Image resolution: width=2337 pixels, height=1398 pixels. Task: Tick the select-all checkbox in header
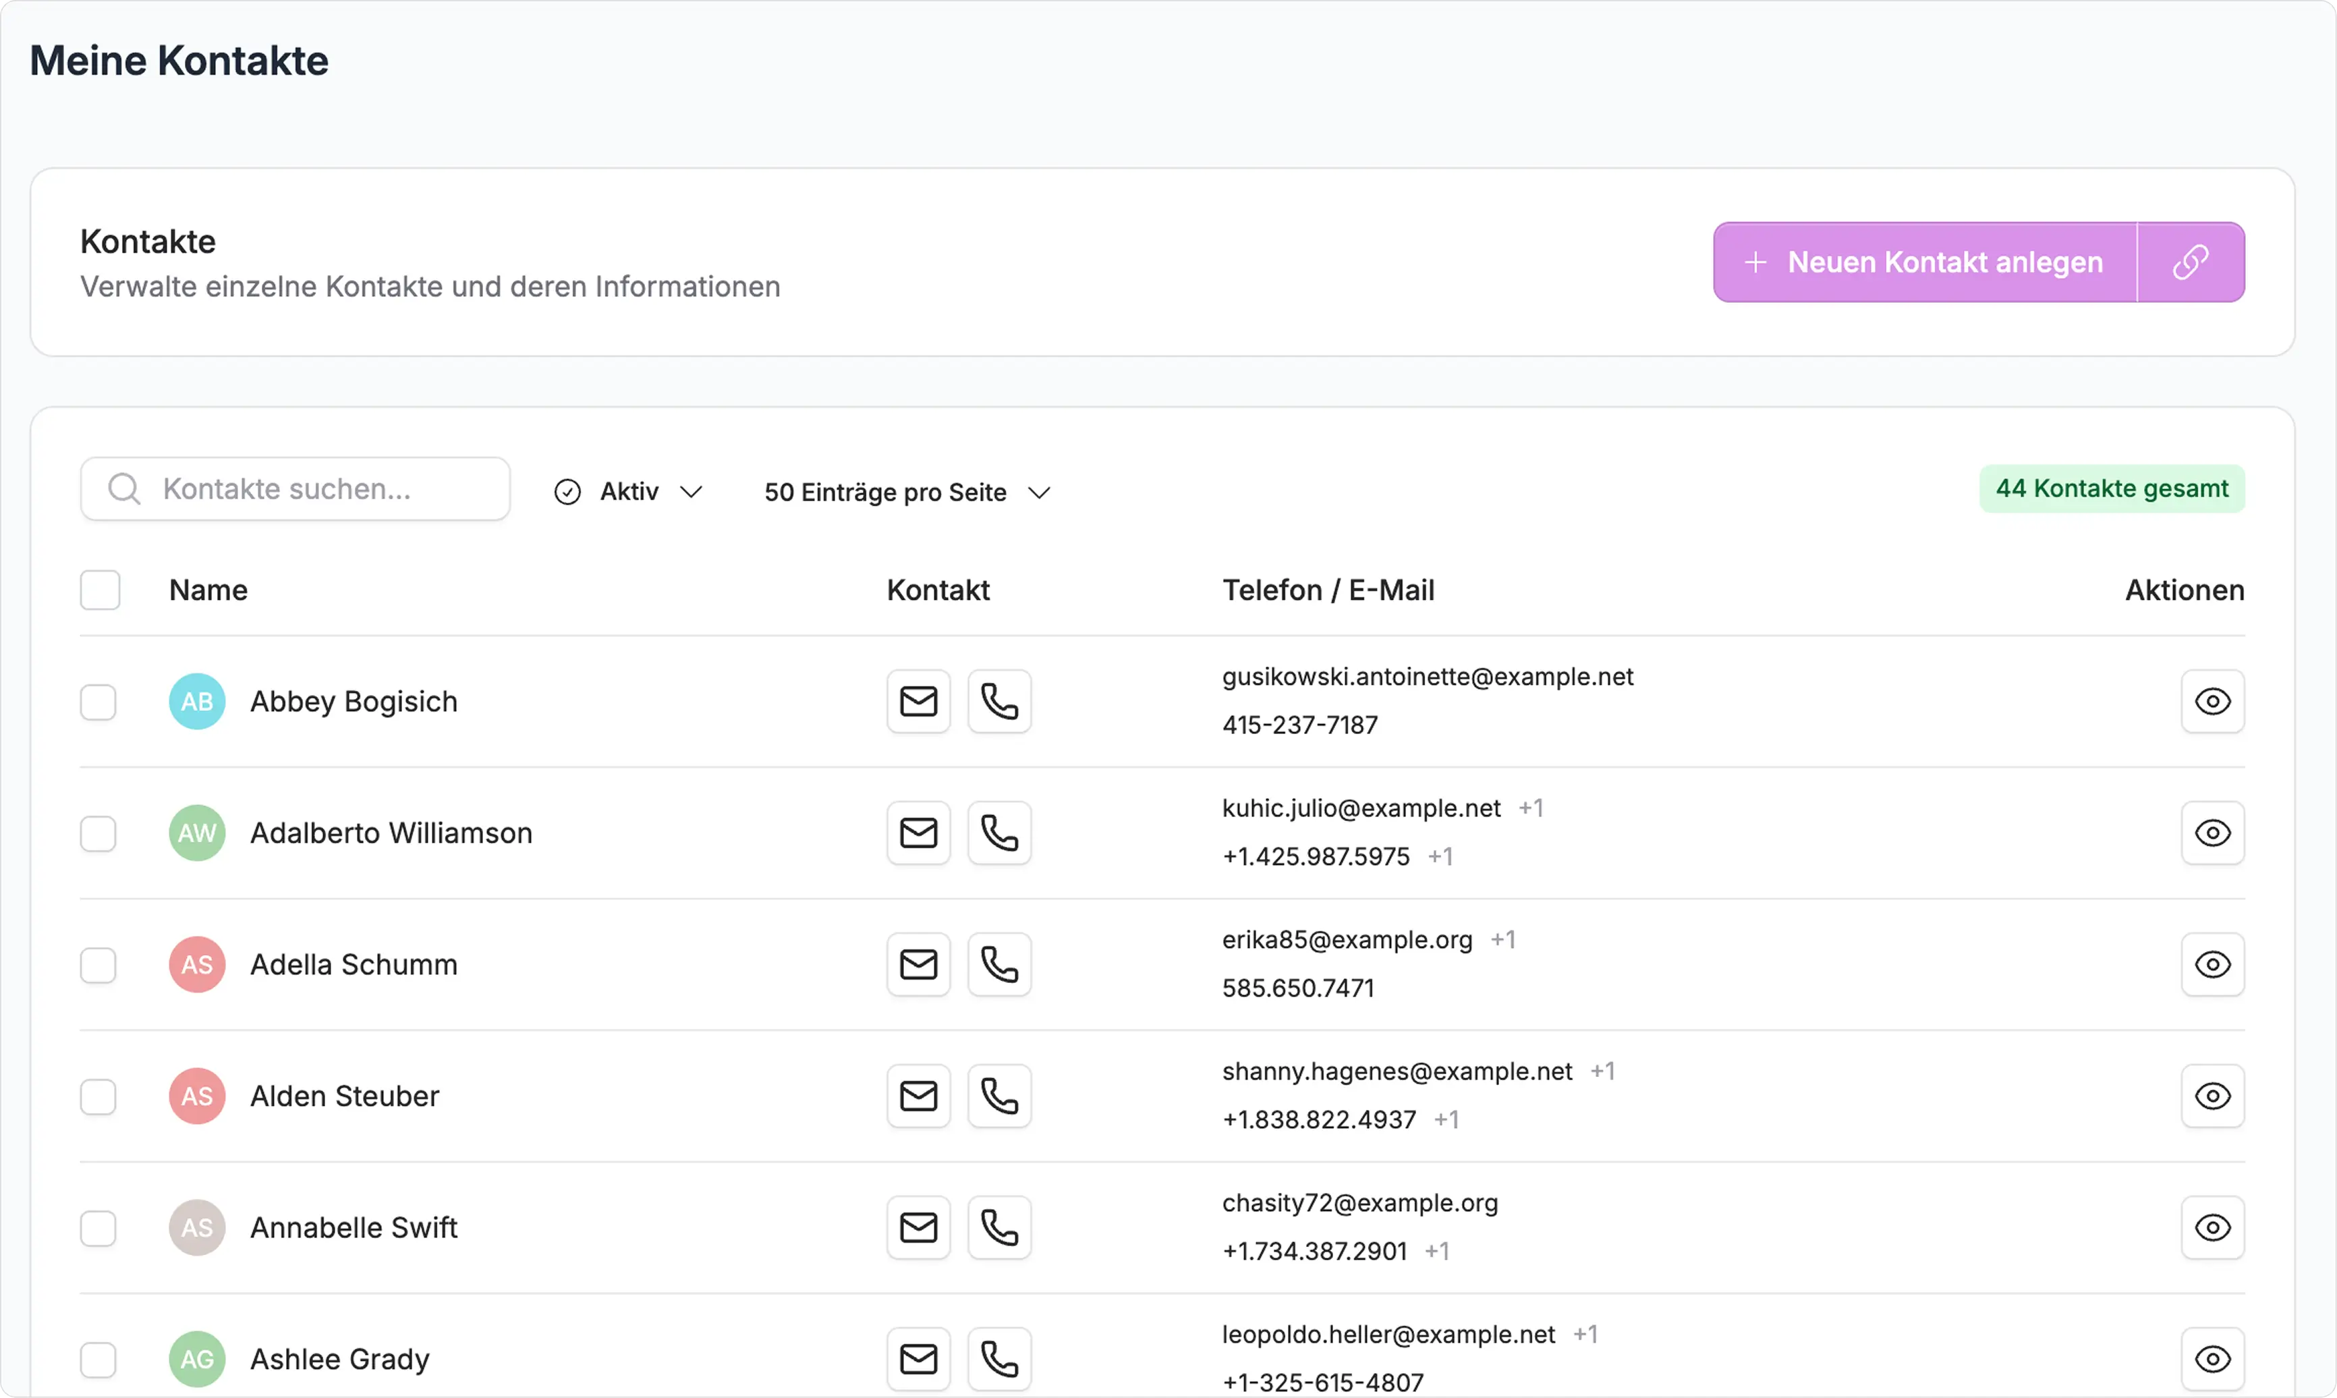tap(100, 590)
